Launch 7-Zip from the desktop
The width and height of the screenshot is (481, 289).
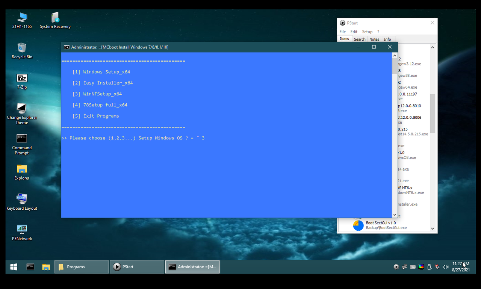pyautogui.click(x=22, y=81)
